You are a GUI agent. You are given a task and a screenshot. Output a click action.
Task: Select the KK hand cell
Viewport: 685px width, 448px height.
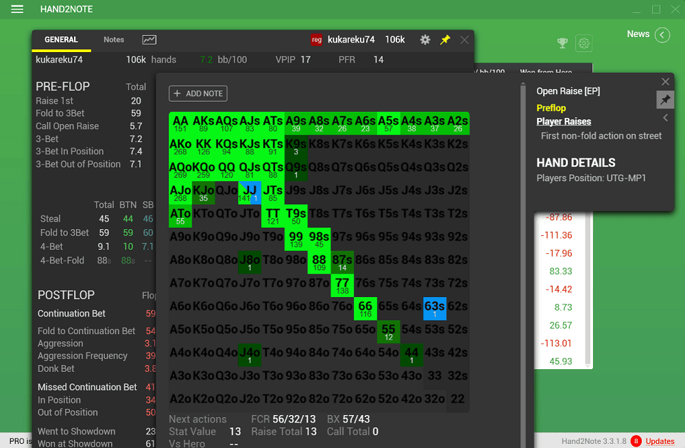pyautogui.click(x=203, y=146)
